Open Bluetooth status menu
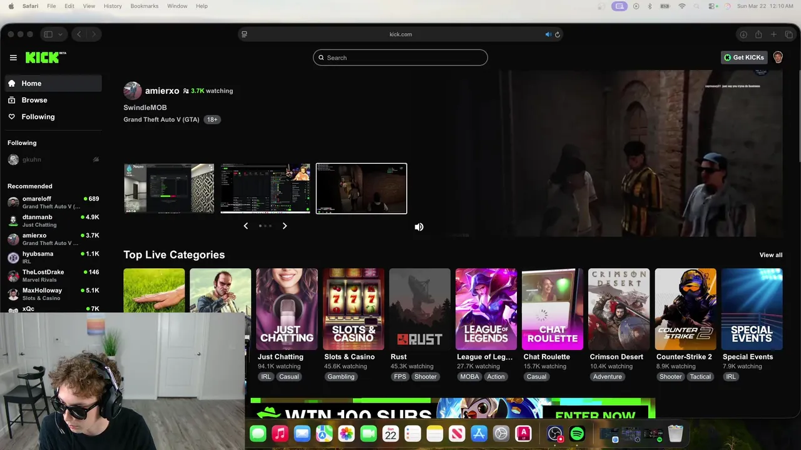 [650, 6]
